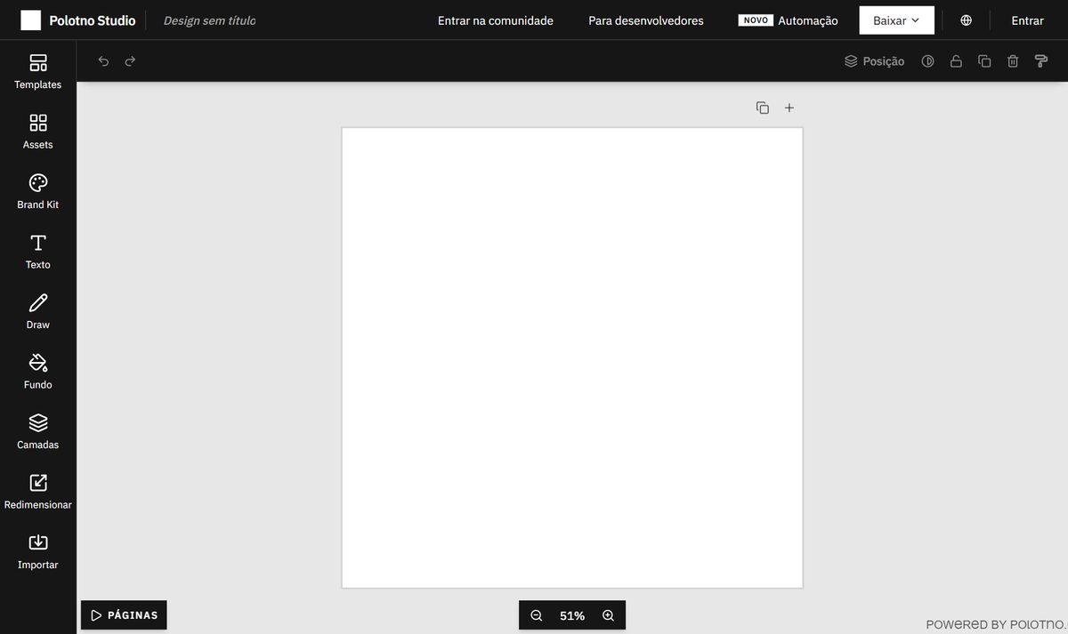Duplicate the current page above canvas
The image size is (1068, 634).
coord(763,108)
